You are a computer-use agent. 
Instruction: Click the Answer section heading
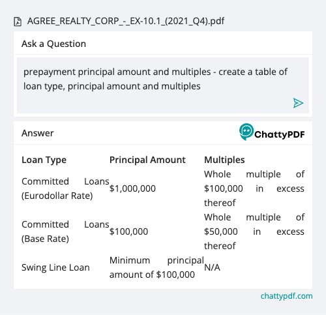tap(38, 133)
